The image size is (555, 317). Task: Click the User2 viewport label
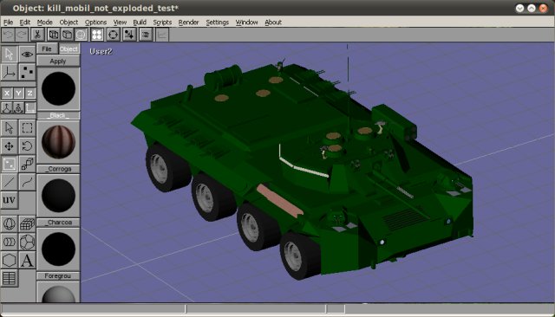point(101,52)
